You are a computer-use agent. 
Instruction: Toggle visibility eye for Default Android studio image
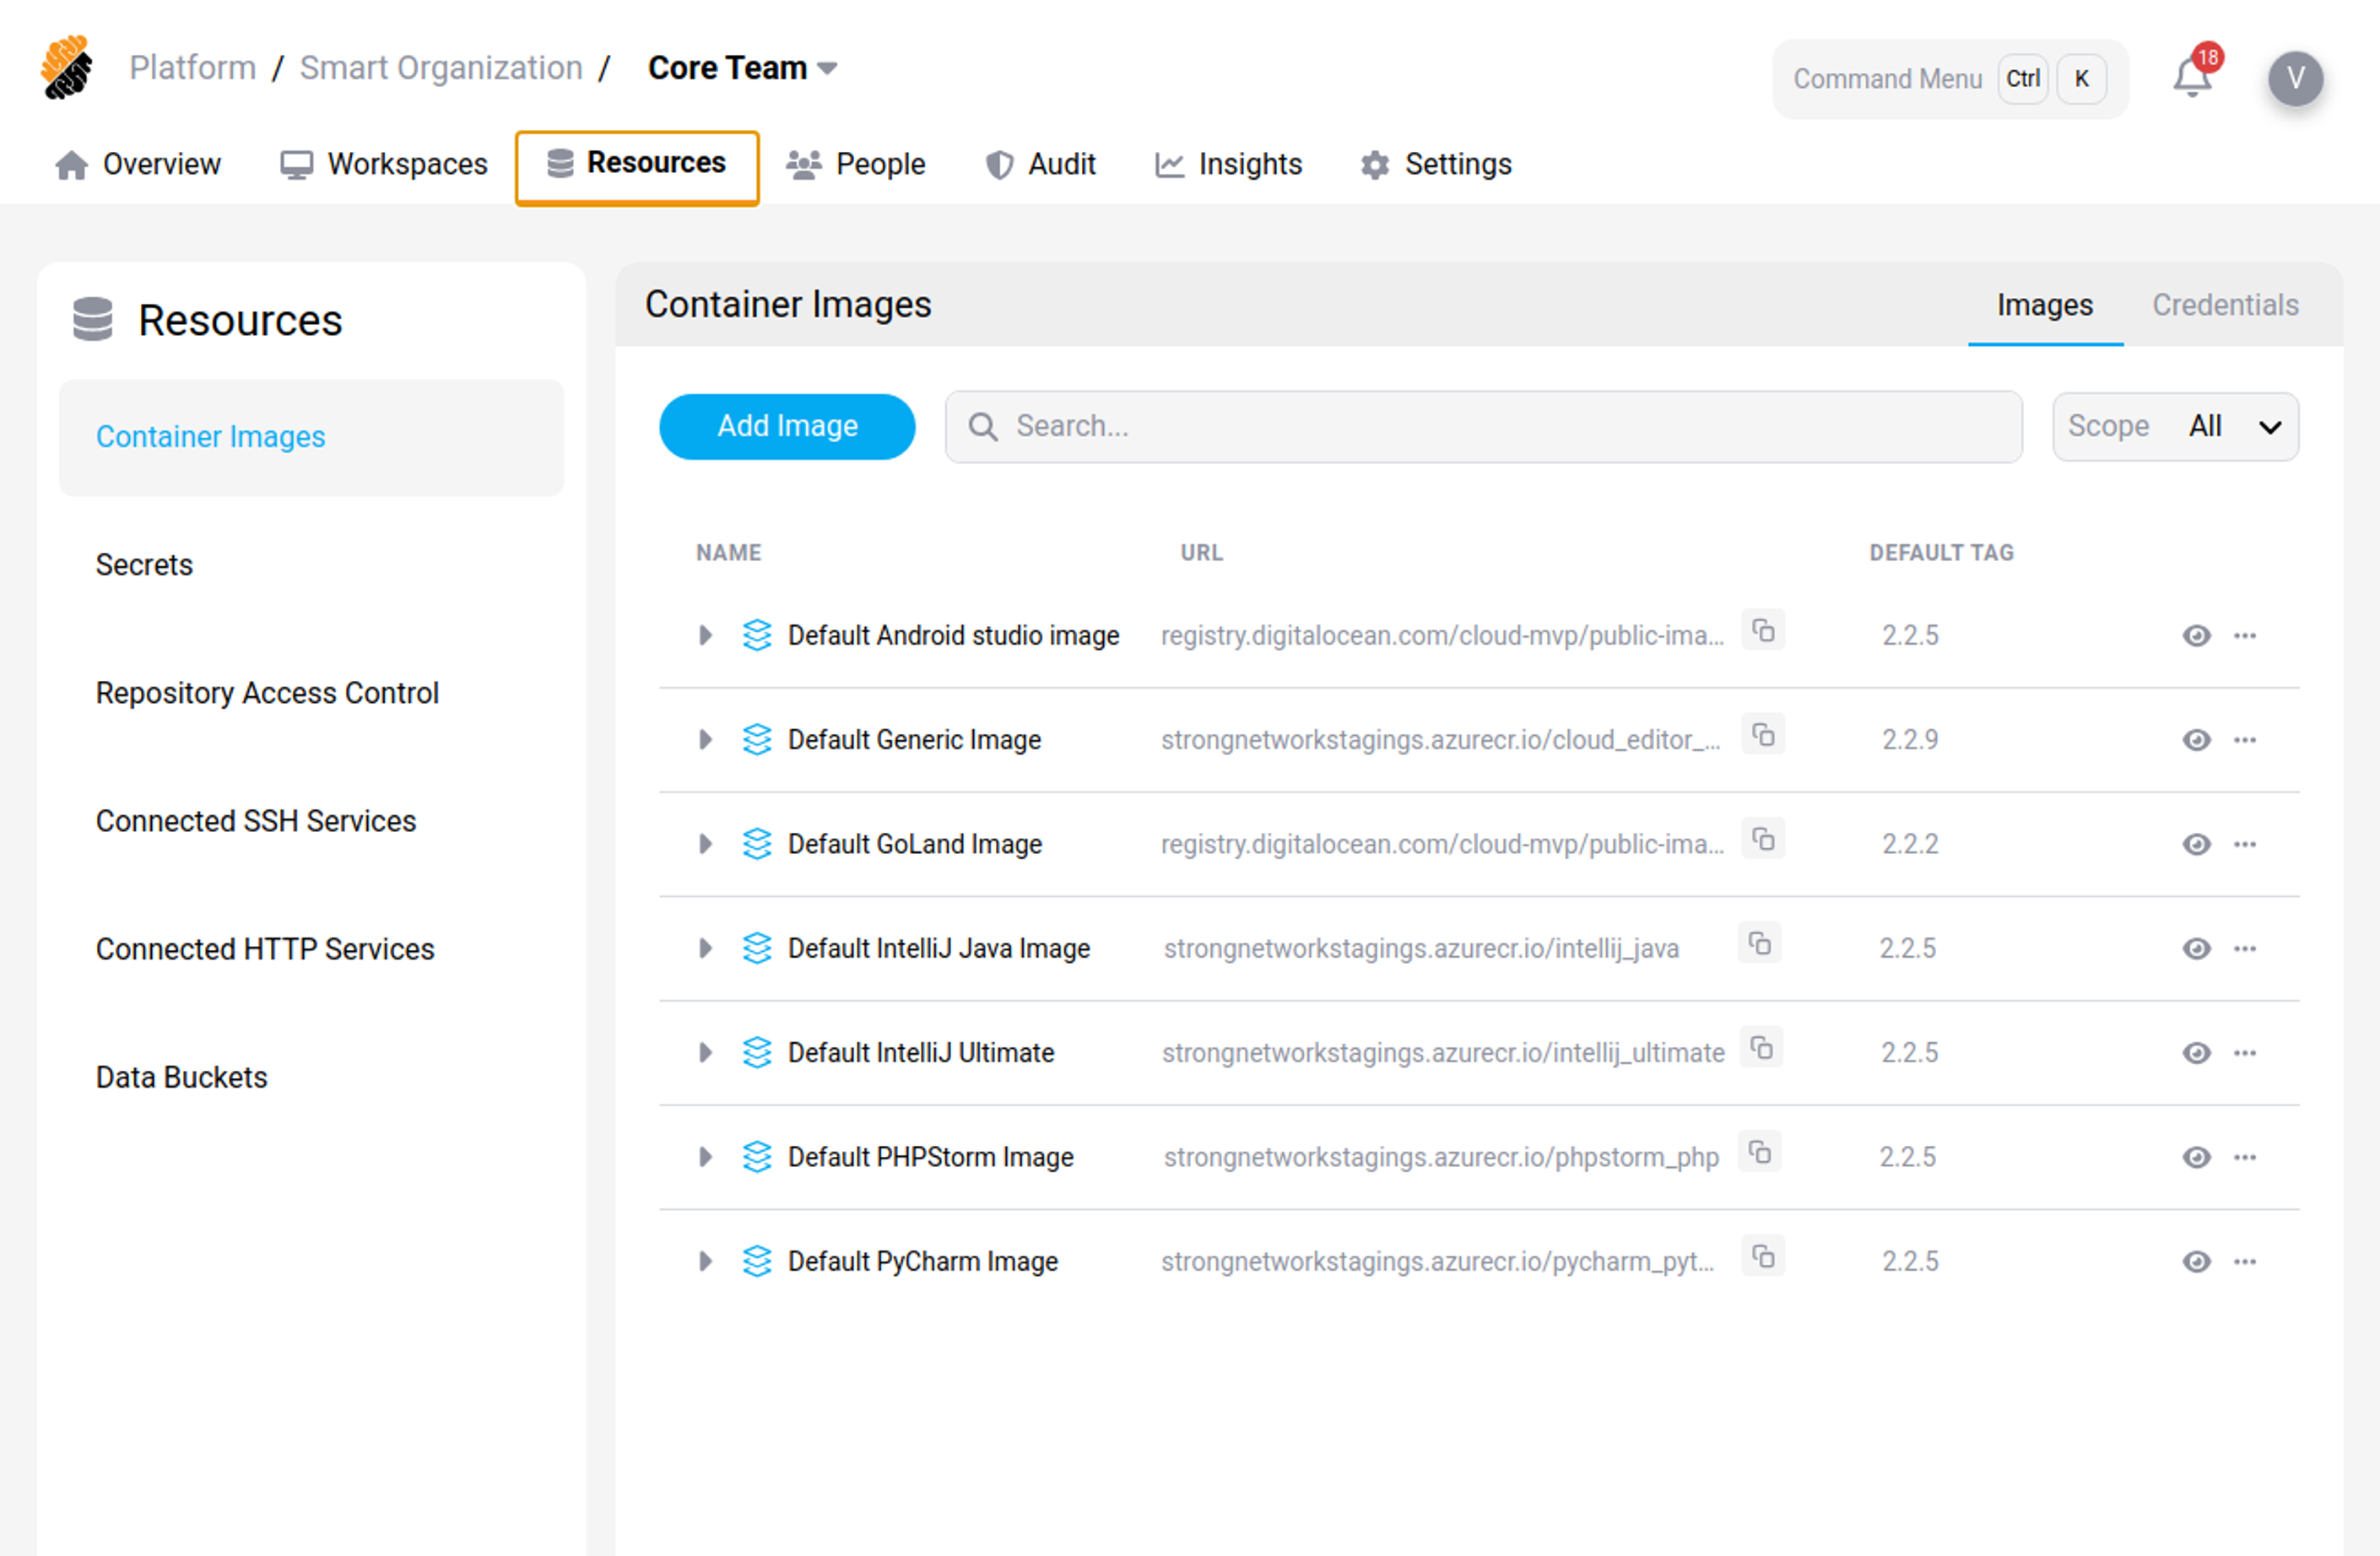click(x=2196, y=636)
